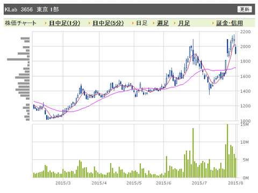Click the orange arrow before 週足
258x193 pixels.
coord(154,23)
